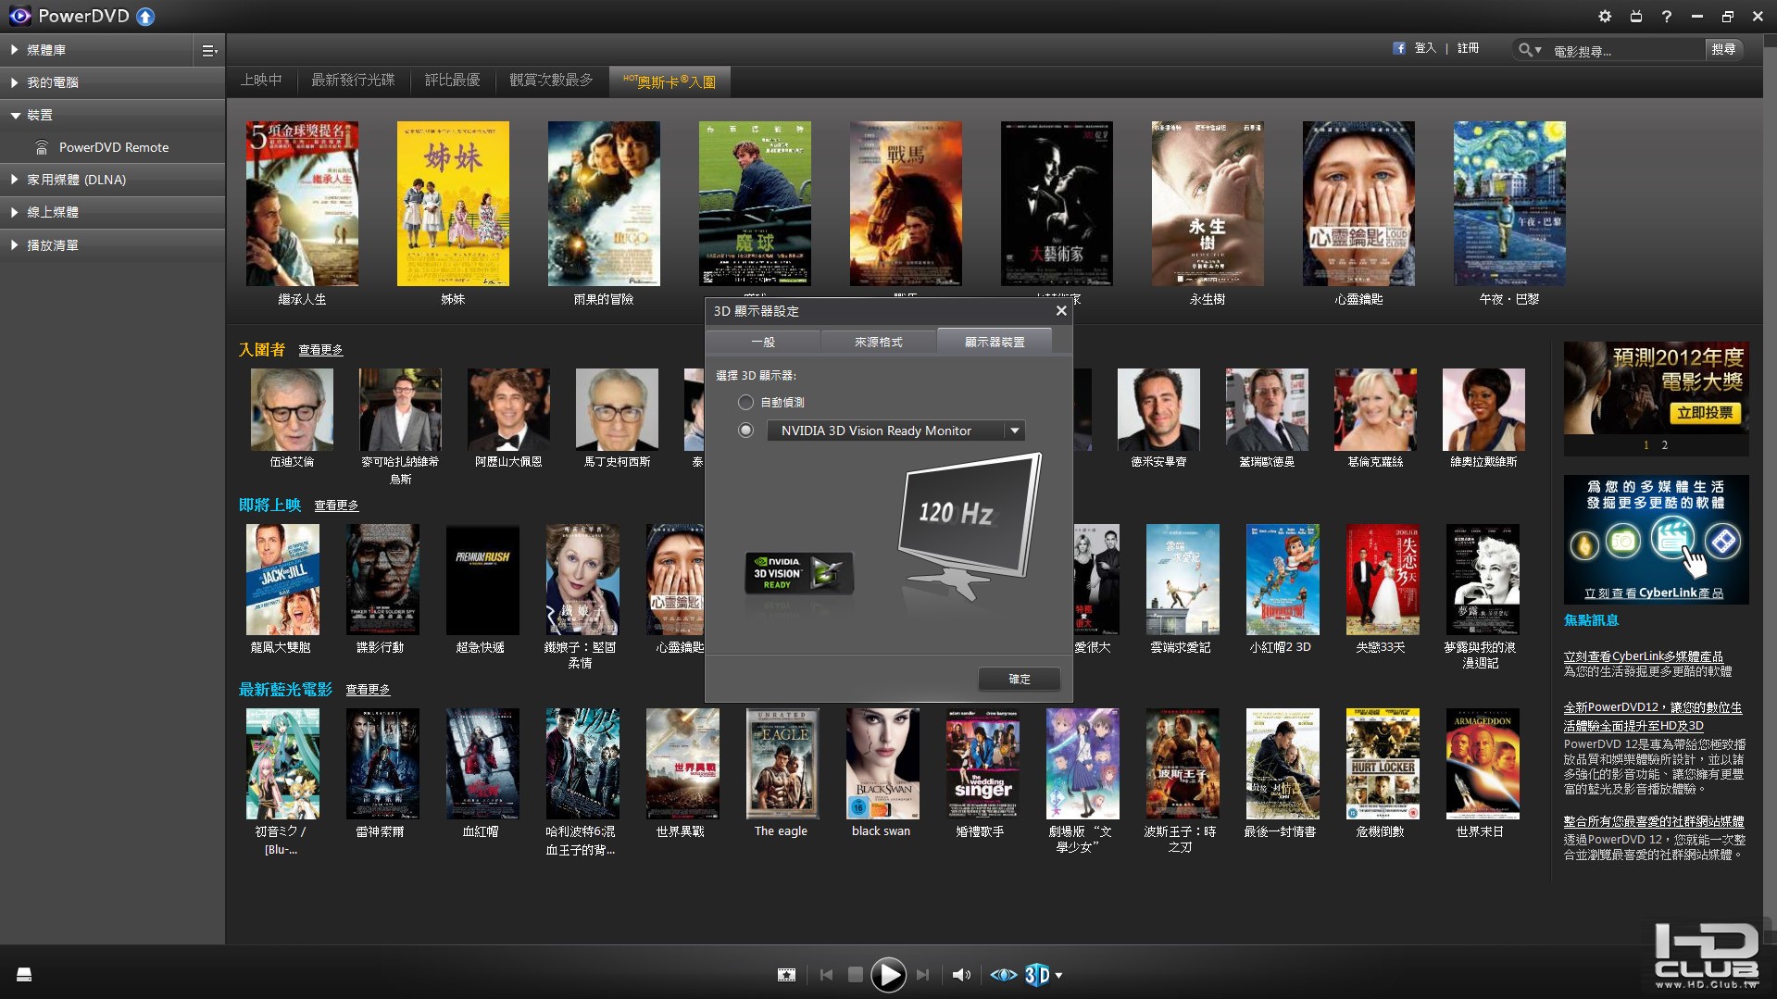
Task: Click the eject disc icon in bottom bar
Action: pyautogui.click(x=24, y=974)
